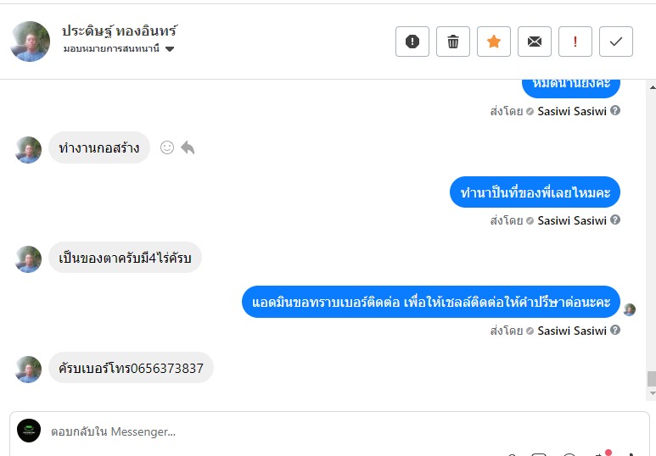The image size is (656, 456).
Task: Mark conversation unread via envelope icon
Action: click(x=535, y=42)
